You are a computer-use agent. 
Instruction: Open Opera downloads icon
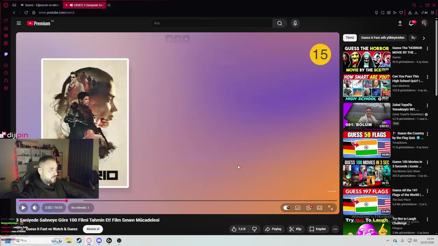click(416, 13)
